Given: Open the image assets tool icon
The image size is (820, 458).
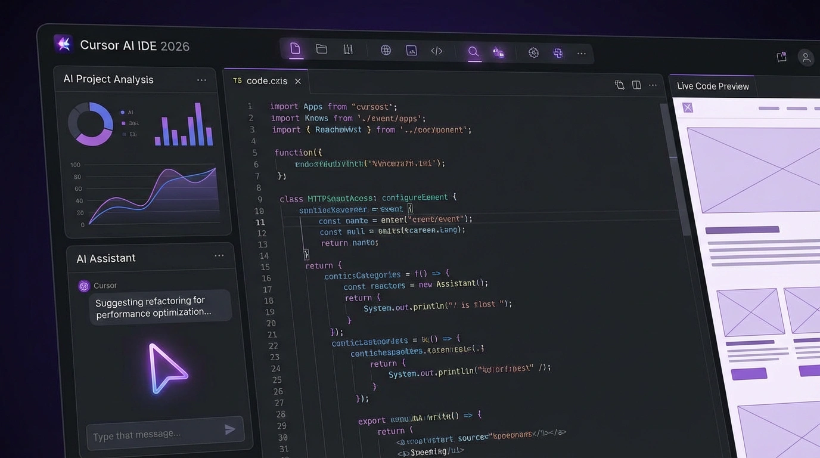Looking at the screenshot, I should [x=411, y=51].
